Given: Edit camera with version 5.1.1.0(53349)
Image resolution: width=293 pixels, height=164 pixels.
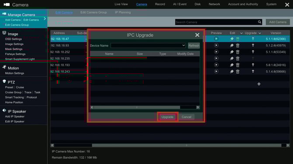Looking at the screenshot, I should tap(232, 52).
